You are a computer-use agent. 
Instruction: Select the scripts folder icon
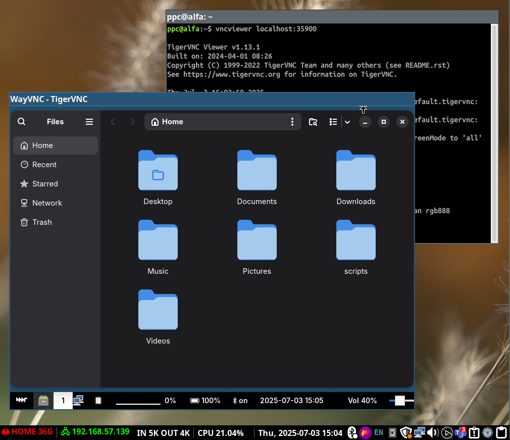pos(356,240)
